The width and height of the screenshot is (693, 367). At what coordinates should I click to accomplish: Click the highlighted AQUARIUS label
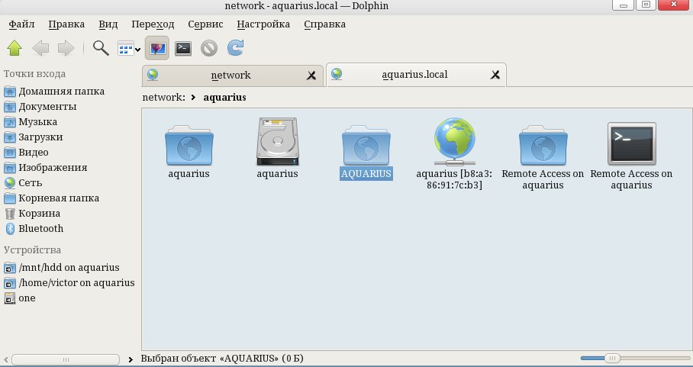tap(366, 173)
